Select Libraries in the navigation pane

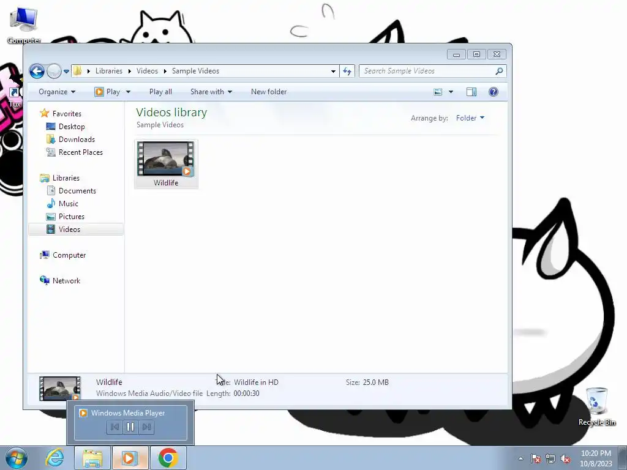coord(66,178)
